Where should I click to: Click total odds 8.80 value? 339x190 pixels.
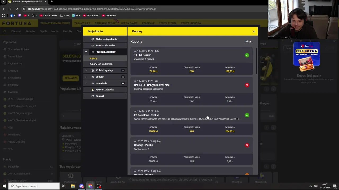pos(191,161)
